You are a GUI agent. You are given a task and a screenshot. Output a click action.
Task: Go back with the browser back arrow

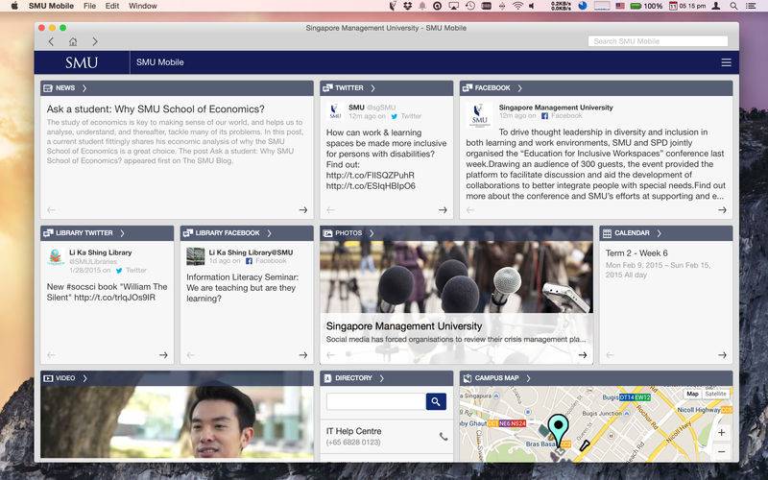pos(51,41)
